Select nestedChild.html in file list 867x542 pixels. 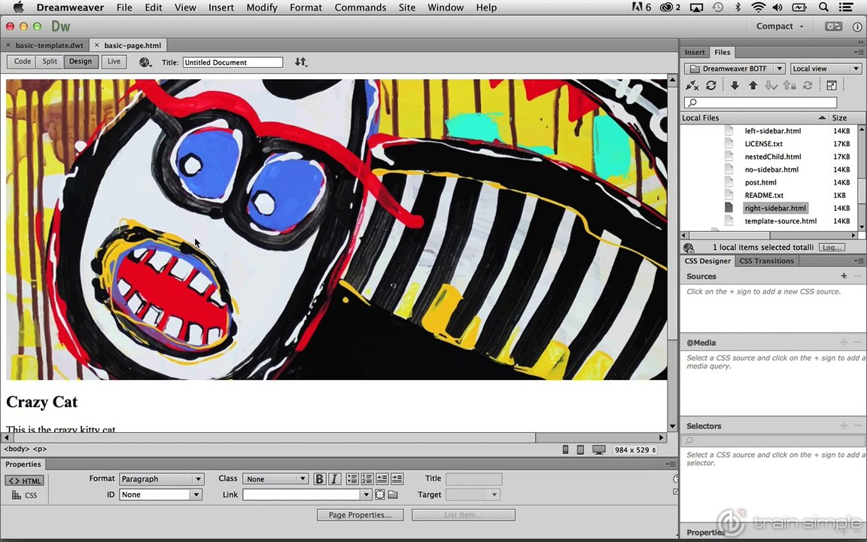tap(772, 157)
